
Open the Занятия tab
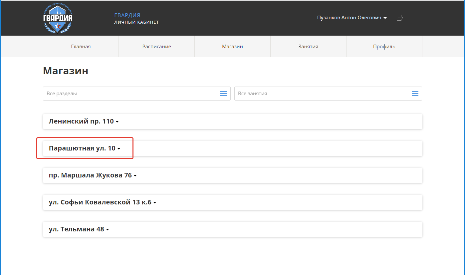(308, 47)
